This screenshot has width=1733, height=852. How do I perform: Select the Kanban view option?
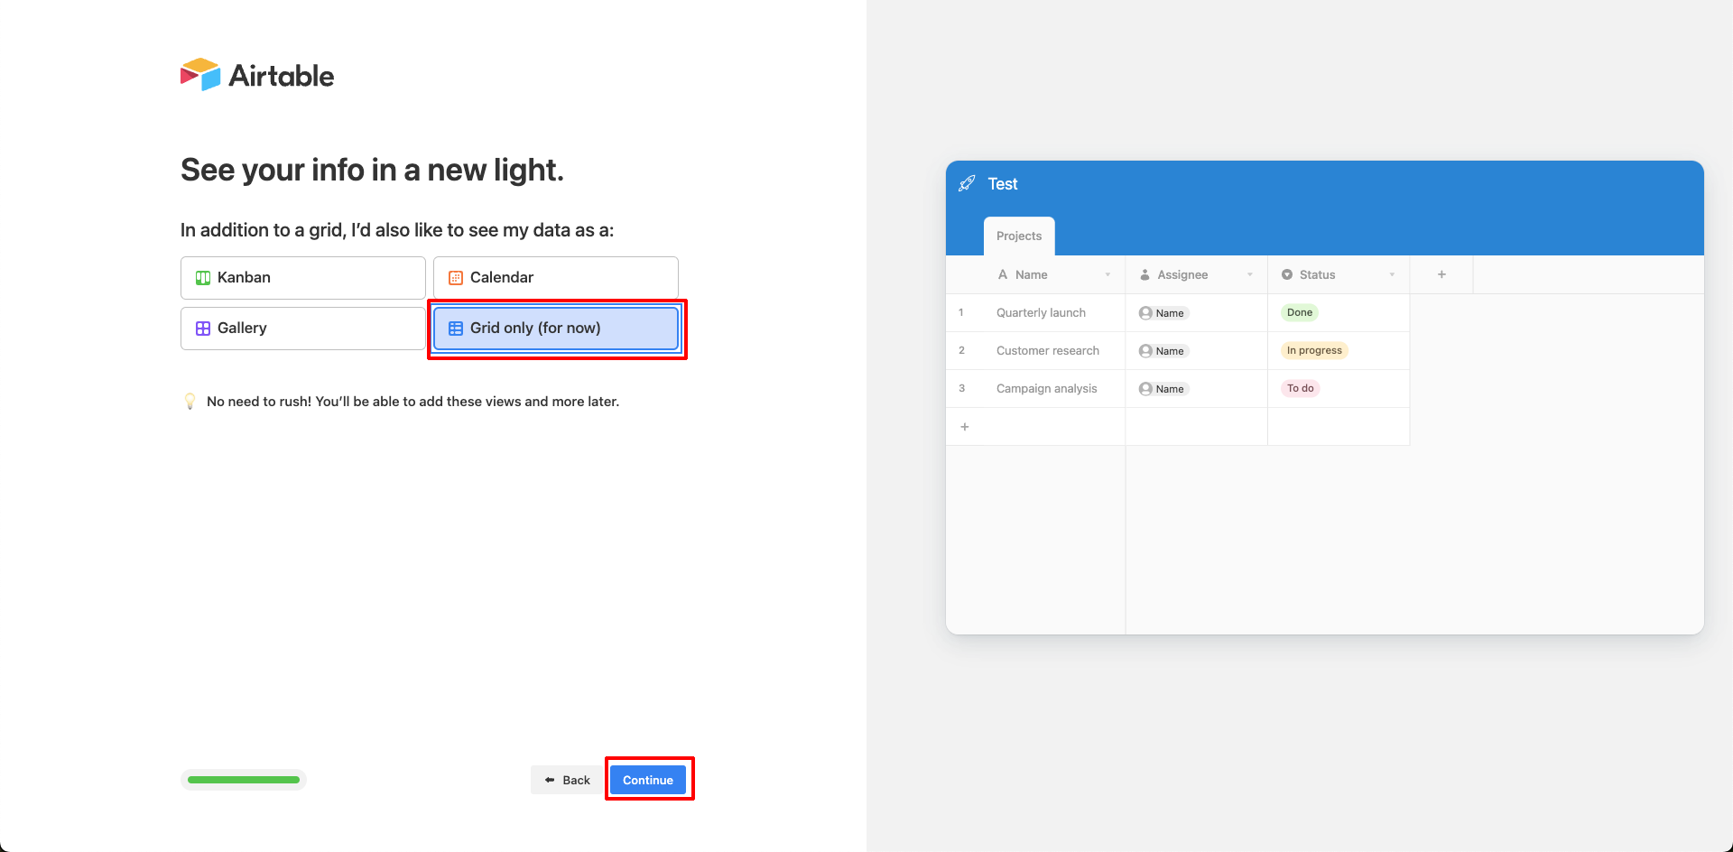303,278
